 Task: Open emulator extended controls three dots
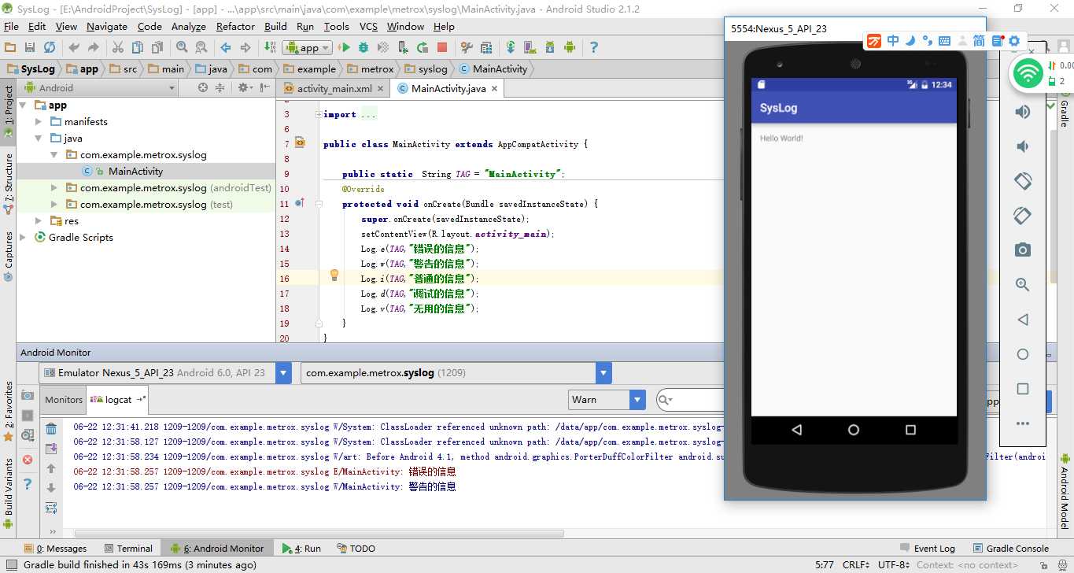(1023, 423)
